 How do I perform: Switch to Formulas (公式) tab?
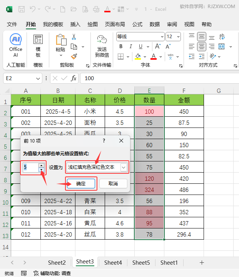tap(137, 24)
